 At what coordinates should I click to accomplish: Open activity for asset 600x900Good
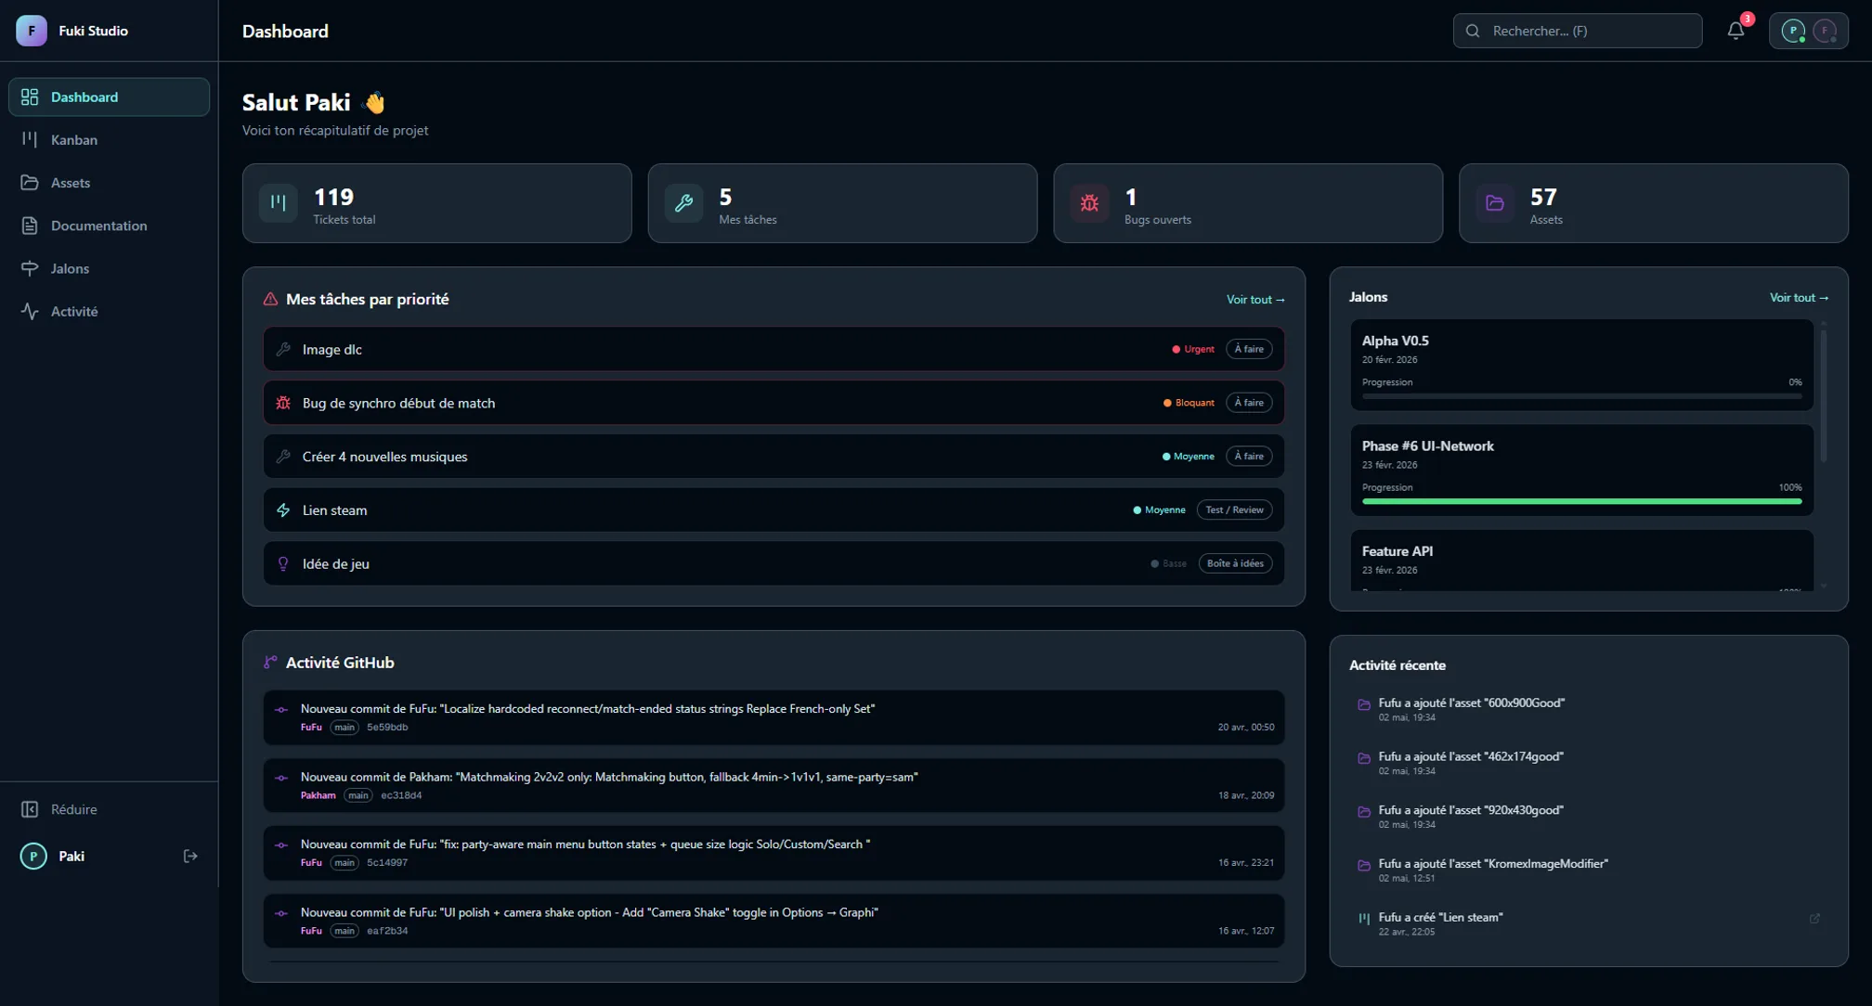pos(1588,709)
